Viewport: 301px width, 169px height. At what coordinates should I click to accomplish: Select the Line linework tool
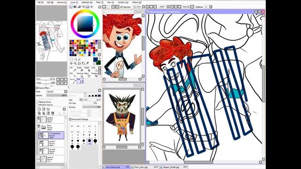(80, 81)
